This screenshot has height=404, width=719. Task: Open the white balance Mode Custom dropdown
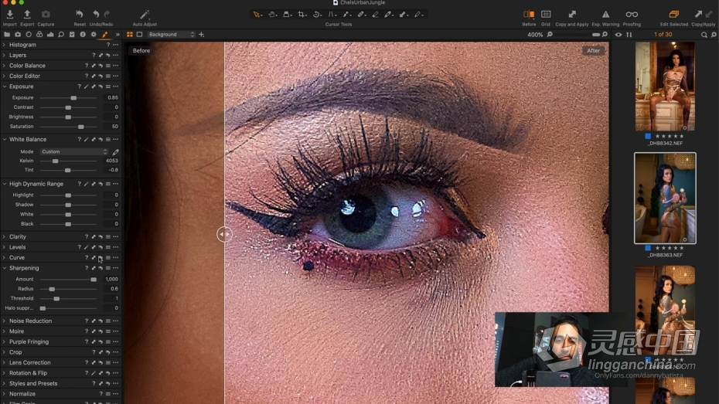click(x=74, y=151)
